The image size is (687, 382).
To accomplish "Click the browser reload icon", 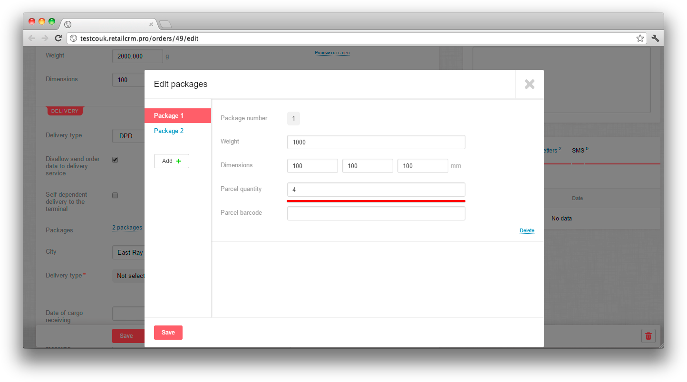I will point(58,38).
